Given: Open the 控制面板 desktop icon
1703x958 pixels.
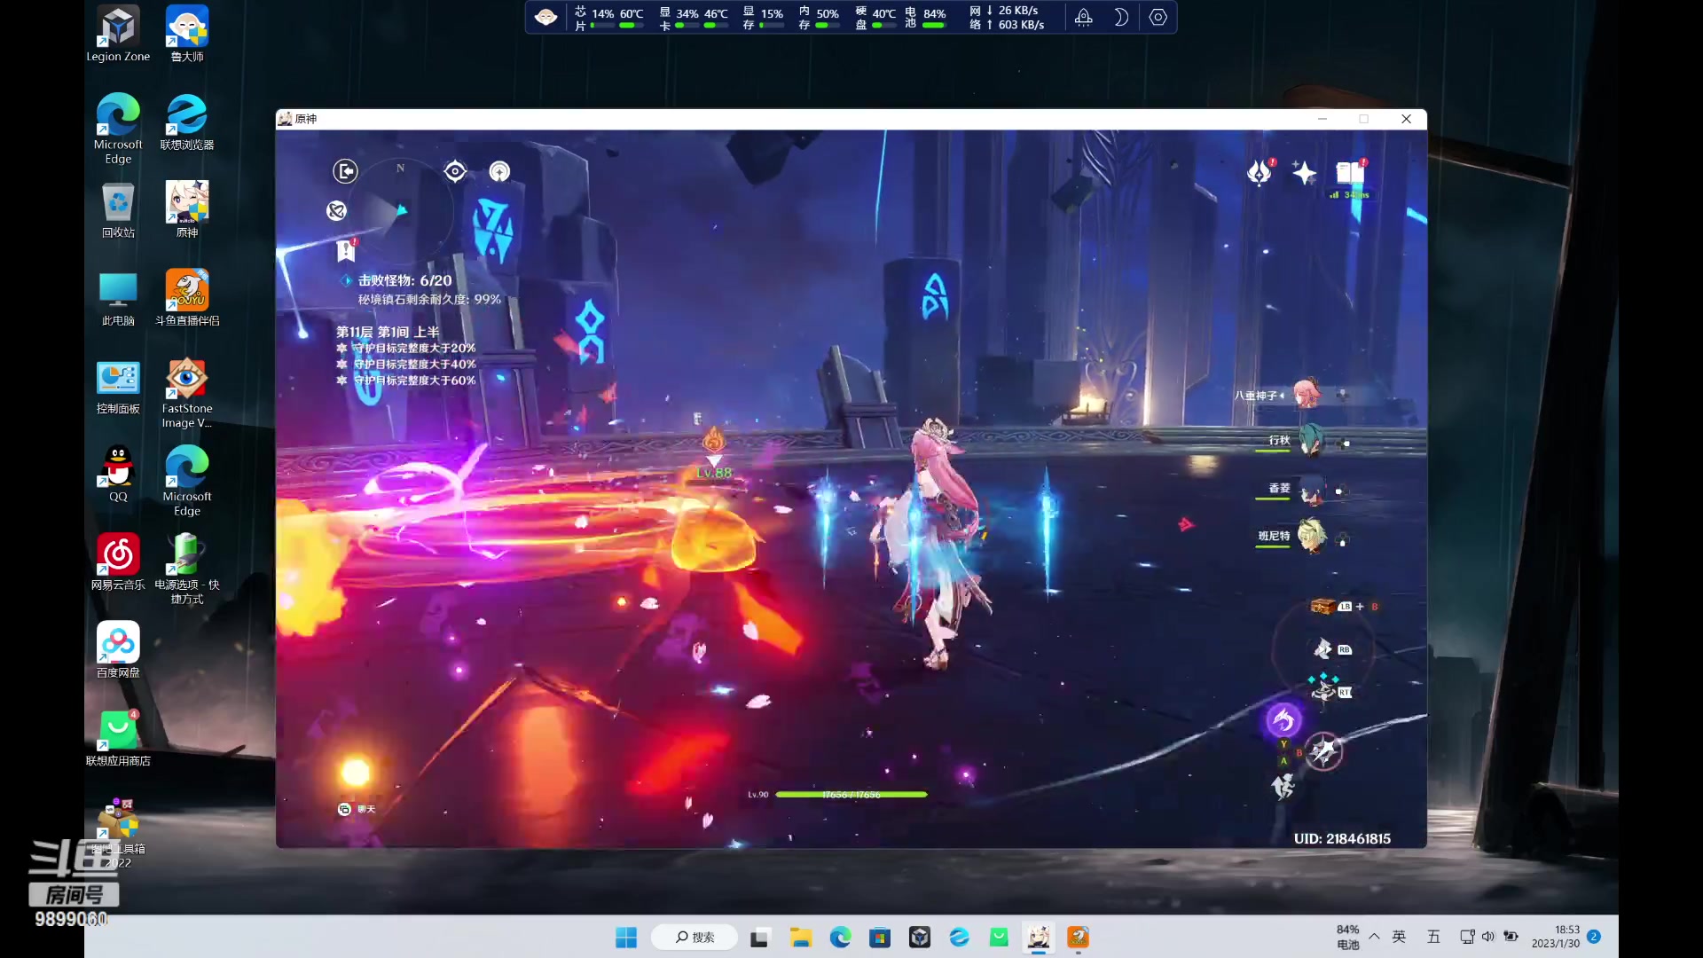Looking at the screenshot, I should [118, 387].
